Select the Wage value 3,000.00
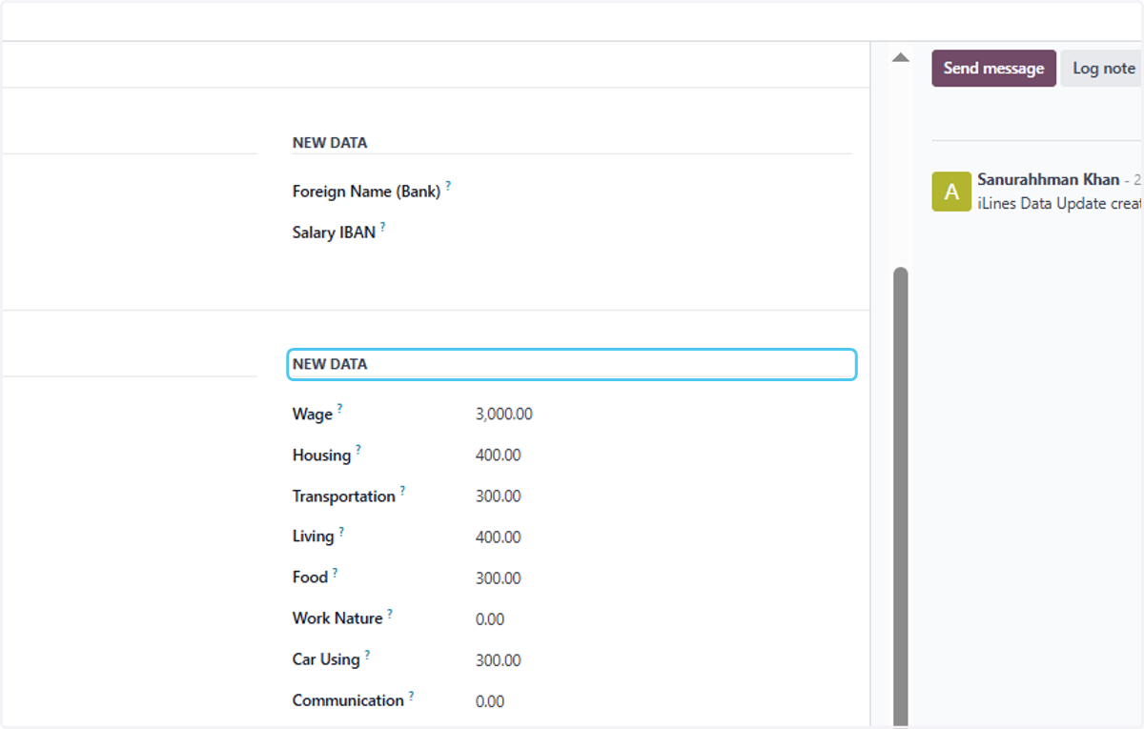This screenshot has width=1144, height=729. [x=504, y=415]
